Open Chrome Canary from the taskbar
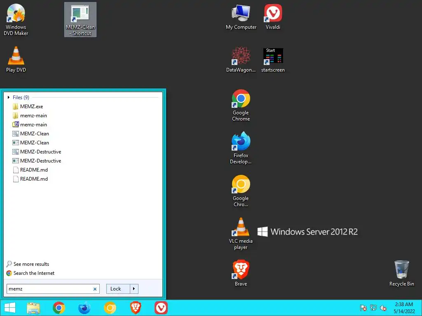The height and width of the screenshot is (316, 422). tap(110, 308)
